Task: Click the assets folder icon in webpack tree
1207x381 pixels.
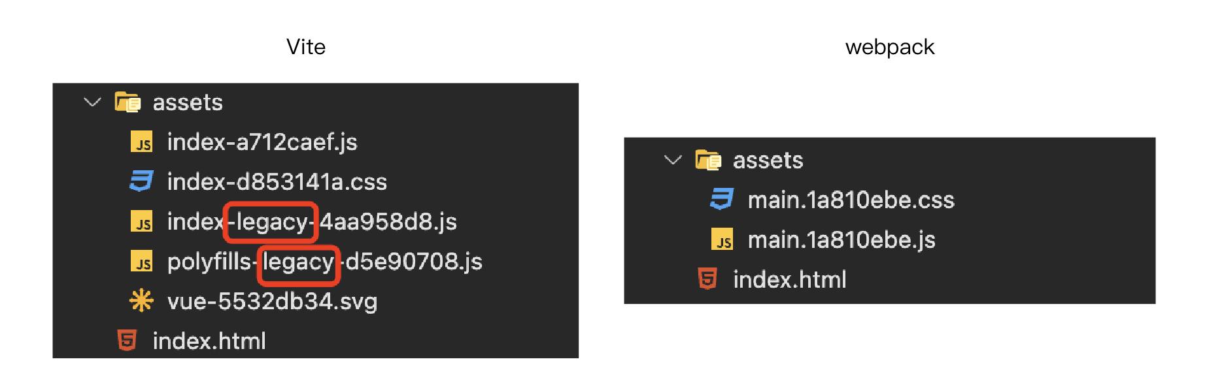Action: coord(707,160)
